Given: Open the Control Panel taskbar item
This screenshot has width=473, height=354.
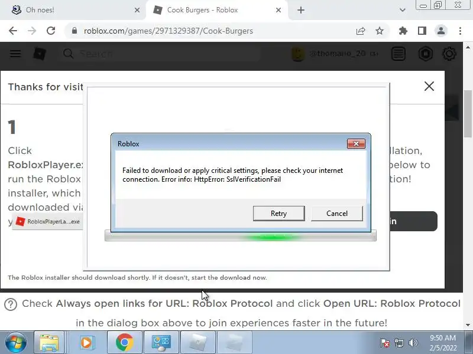Looking at the screenshot, I should [161, 342].
